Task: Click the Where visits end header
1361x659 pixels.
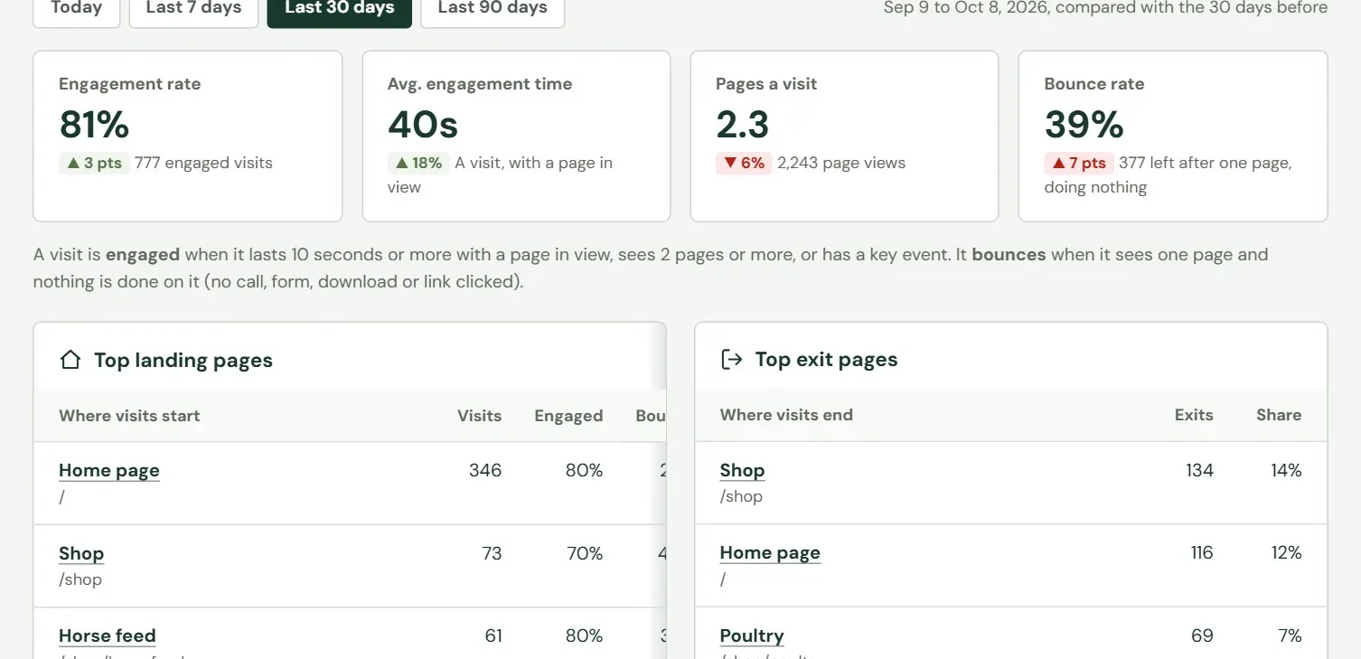Action: click(x=786, y=415)
